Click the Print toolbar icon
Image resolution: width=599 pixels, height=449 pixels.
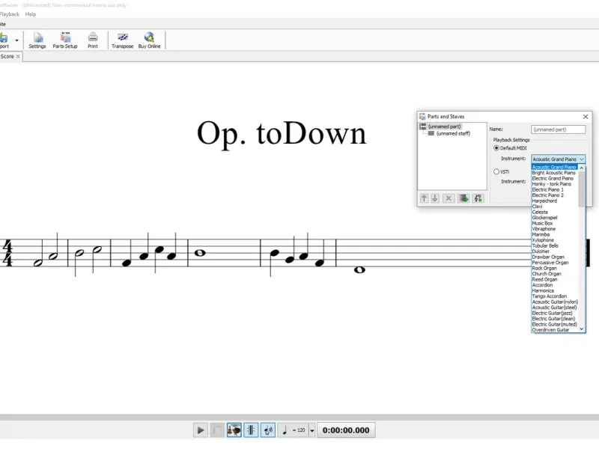point(93,40)
